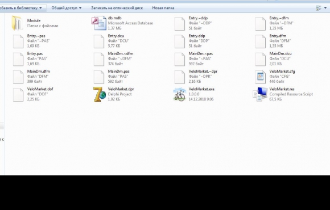Viewport: 330px width, 210px height.
Task: Select the MainDm.dcu file icon
Action: click(261, 59)
